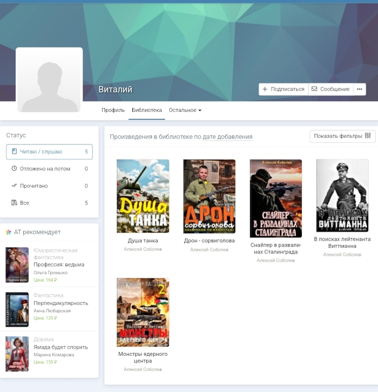Open the Профиль tab
The image size is (378, 392).
click(113, 110)
